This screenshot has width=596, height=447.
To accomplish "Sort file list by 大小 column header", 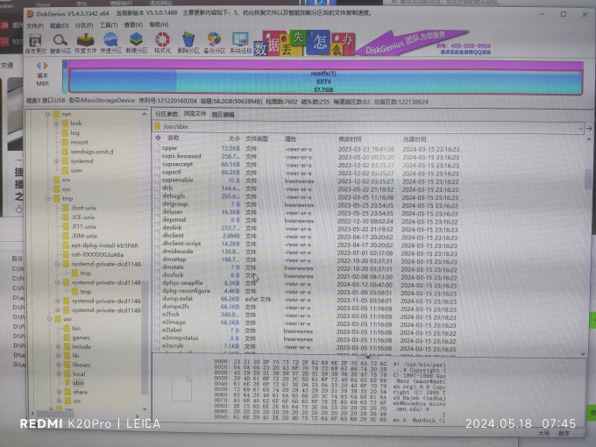I will pyautogui.click(x=234, y=138).
